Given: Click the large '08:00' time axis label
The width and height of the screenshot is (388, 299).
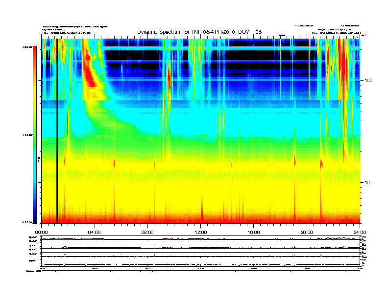Looking at the screenshot, I should [x=147, y=232].
